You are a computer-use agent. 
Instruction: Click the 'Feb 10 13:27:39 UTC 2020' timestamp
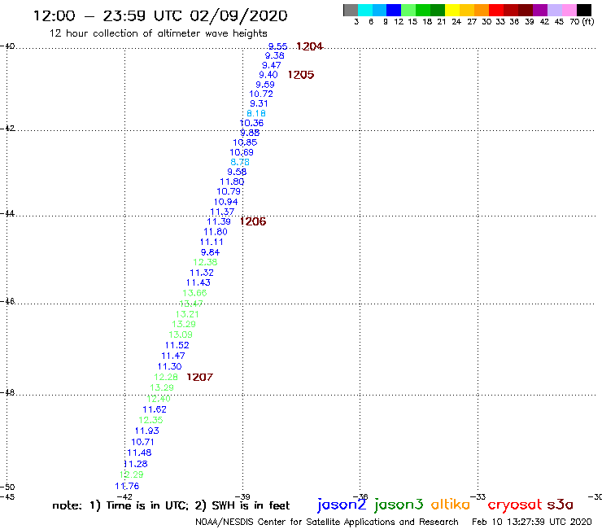click(531, 522)
